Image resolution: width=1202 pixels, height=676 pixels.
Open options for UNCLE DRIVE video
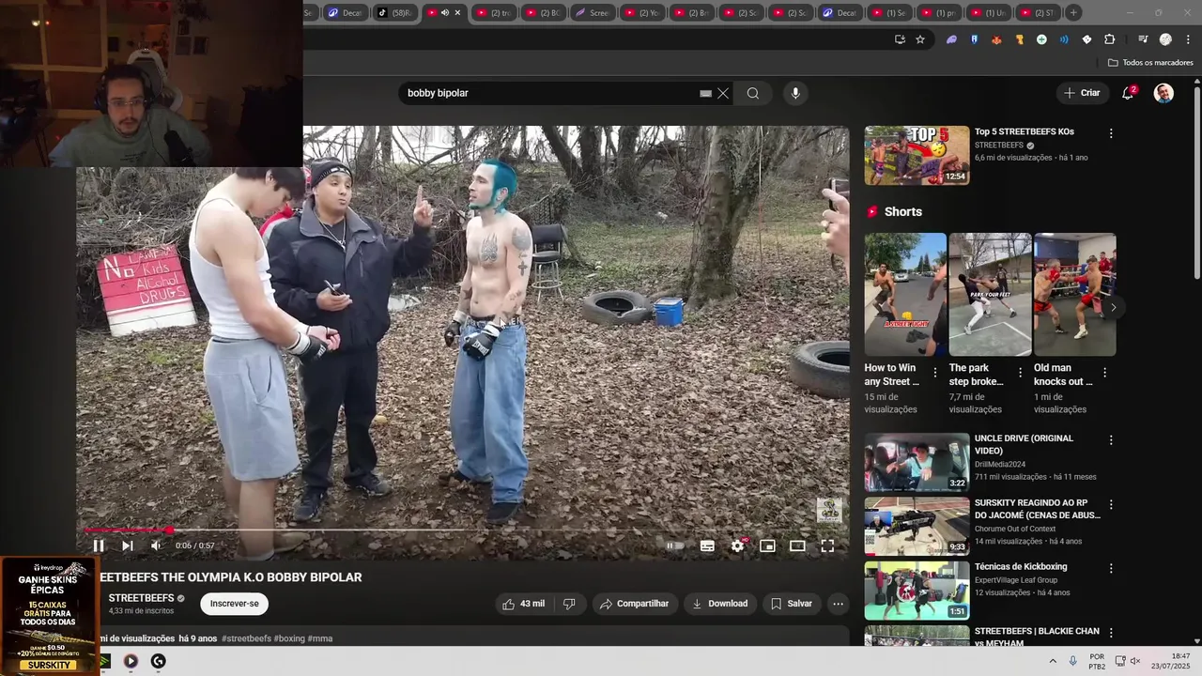coord(1111,440)
